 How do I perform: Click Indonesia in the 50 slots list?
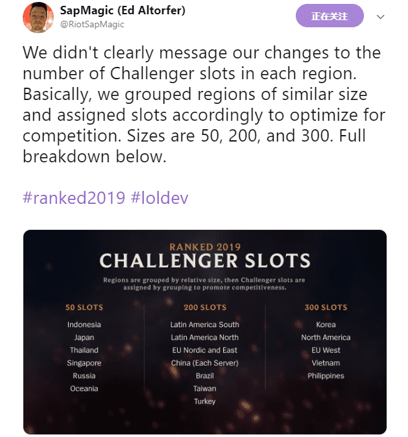(84, 325)
